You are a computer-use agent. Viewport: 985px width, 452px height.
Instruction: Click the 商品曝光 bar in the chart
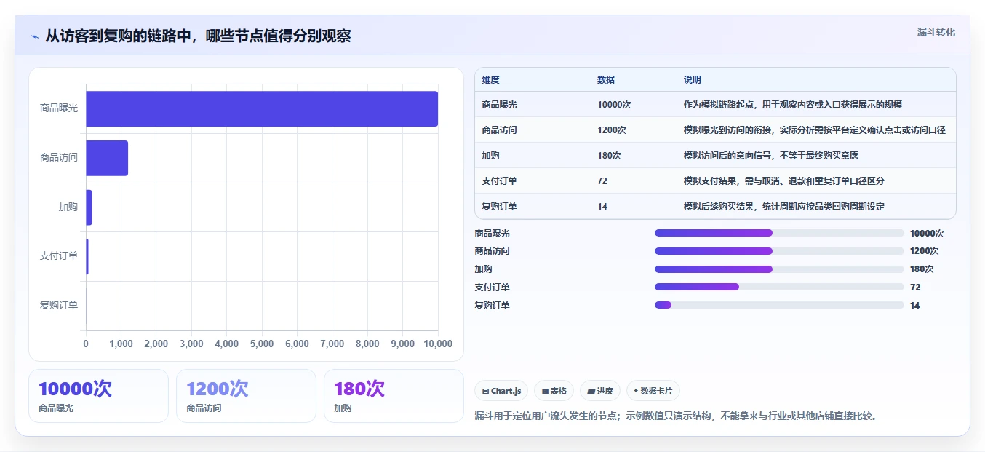click(x=262, y=108)
